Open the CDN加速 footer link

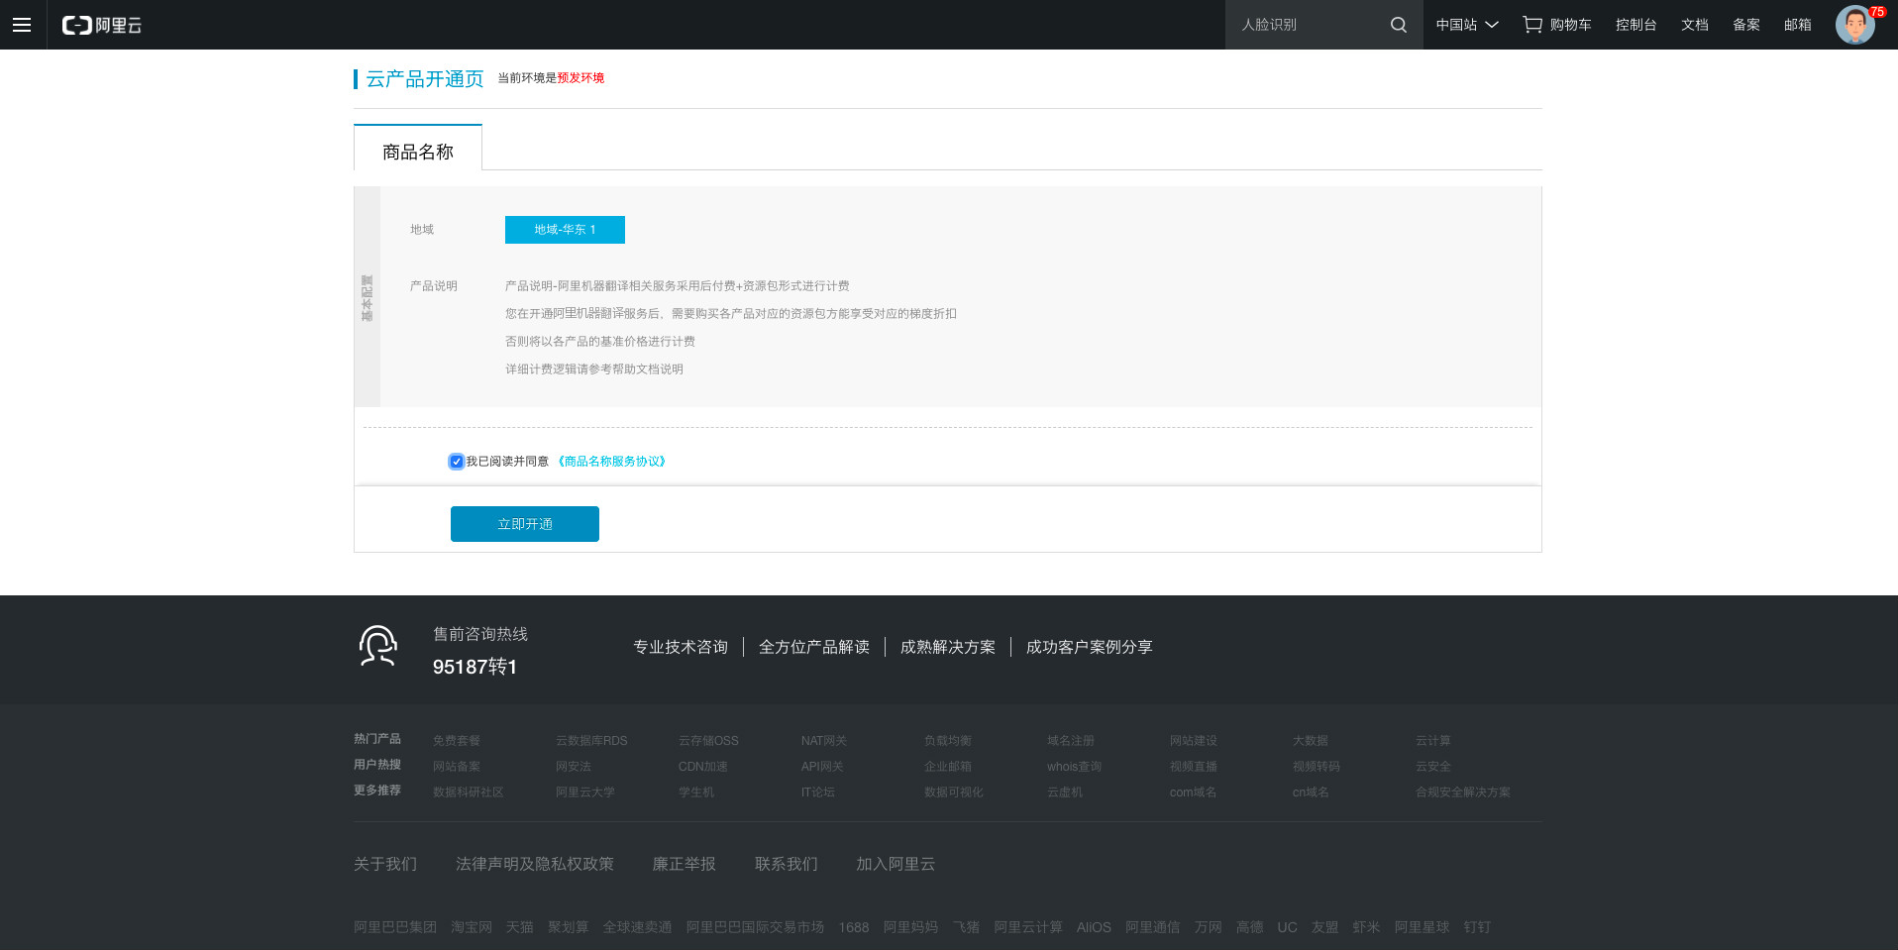click(703, 767)
